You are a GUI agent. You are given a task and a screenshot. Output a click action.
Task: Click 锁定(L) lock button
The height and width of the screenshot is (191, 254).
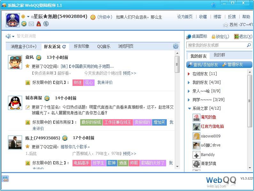[220, 37]
